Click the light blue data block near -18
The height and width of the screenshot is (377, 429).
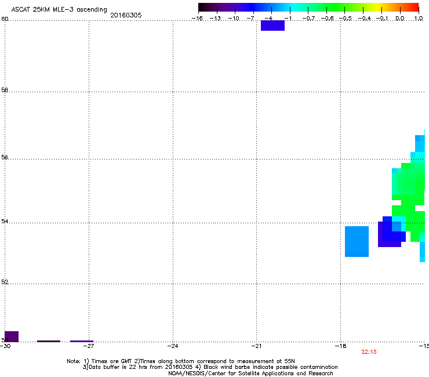tap(357, 241)
